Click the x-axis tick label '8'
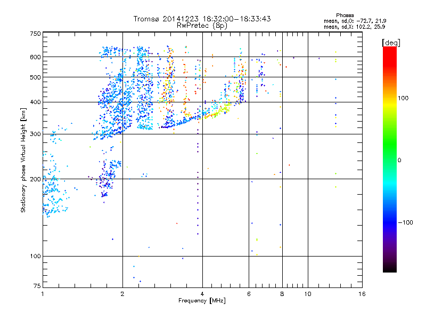The width and height of the screenshot is (426, 320). click(282, 294)
